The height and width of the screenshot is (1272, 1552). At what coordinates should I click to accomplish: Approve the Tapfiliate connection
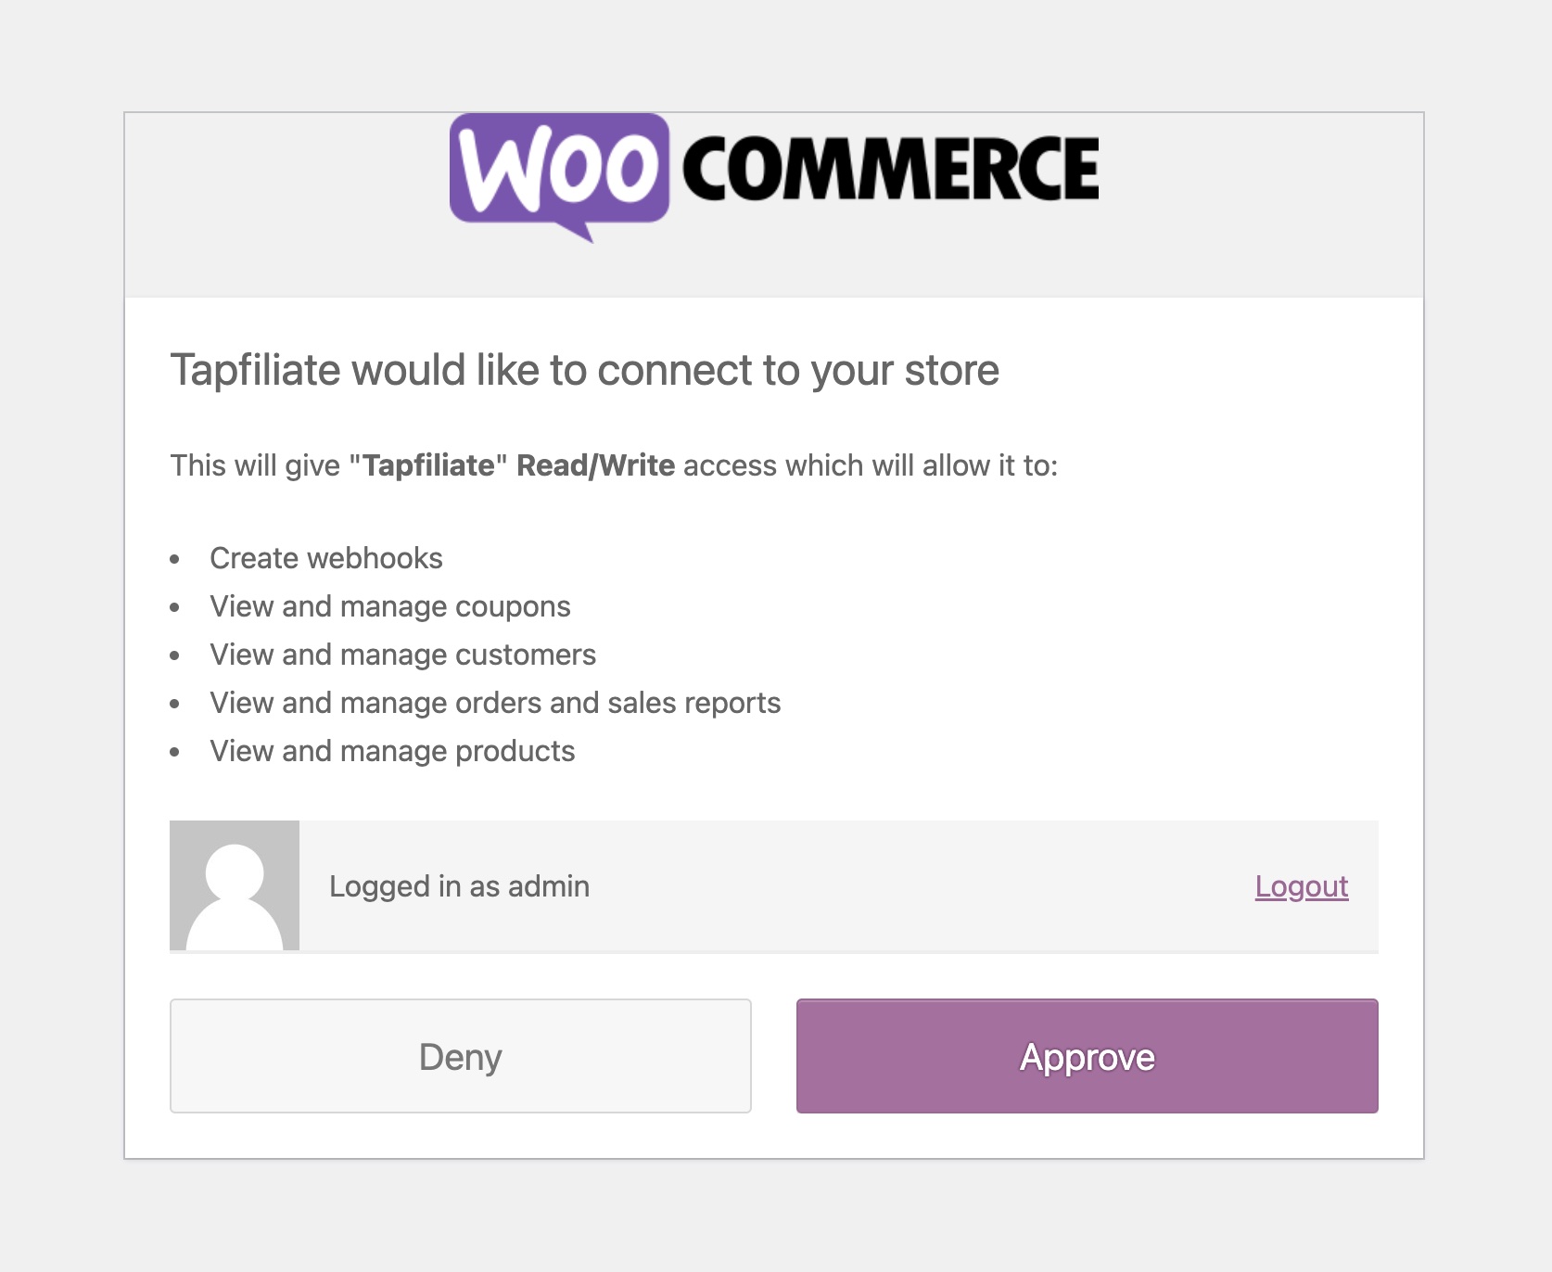(x=1087, y=1056)
